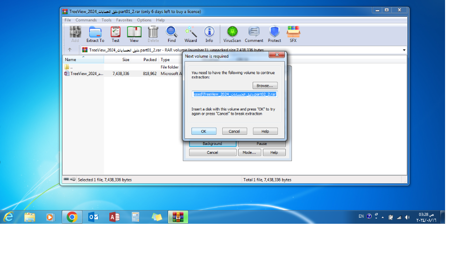Click the Comment toolbar icon
Viewport: 467px width, 262px height.
coord(254,34)
